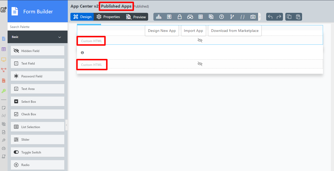Open the scroll logs sidebar icon
The height and width of the screenshot is (171, 334).
(4, 156)
